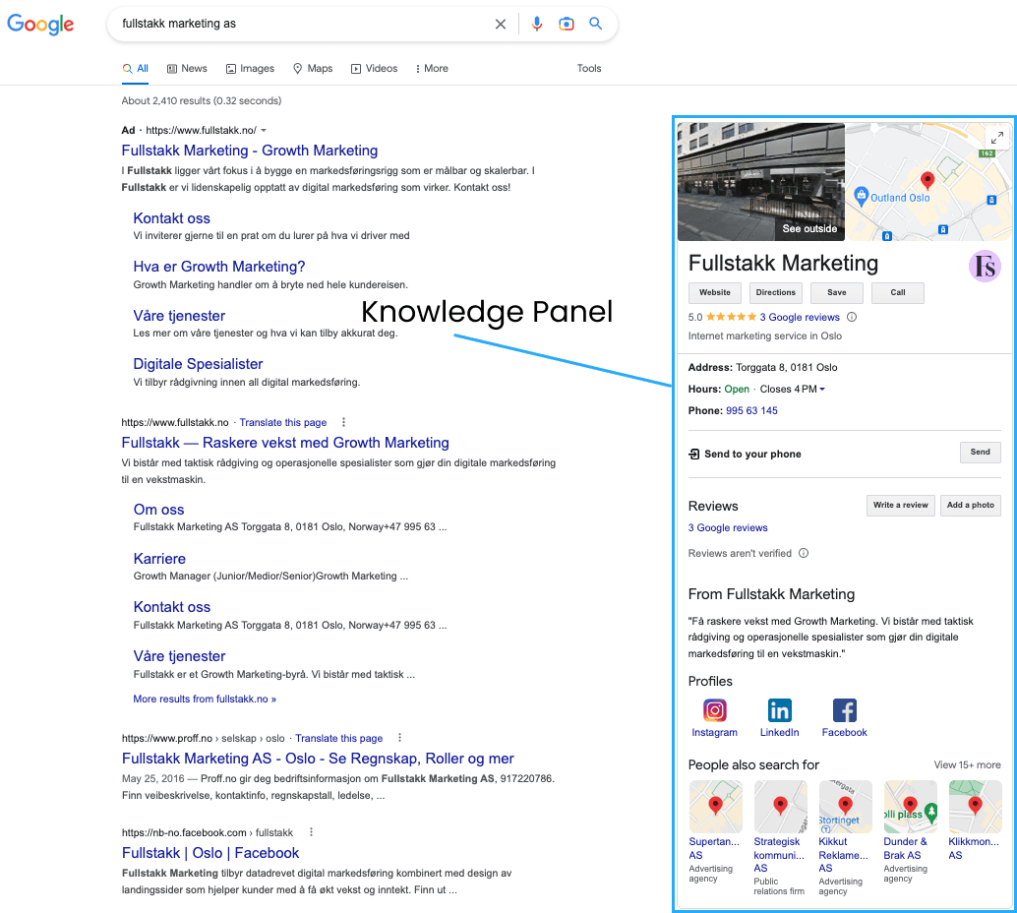Open the Fullstakk | Oslo | Facebook result
The image size is (1017, 913).
tap(210, 853)
